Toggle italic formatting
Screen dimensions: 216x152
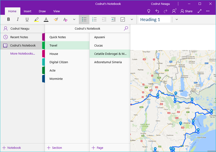[18, 19]
